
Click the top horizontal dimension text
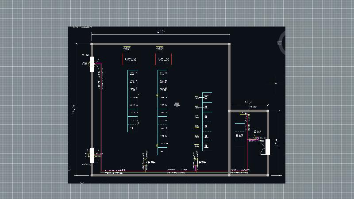161,32
